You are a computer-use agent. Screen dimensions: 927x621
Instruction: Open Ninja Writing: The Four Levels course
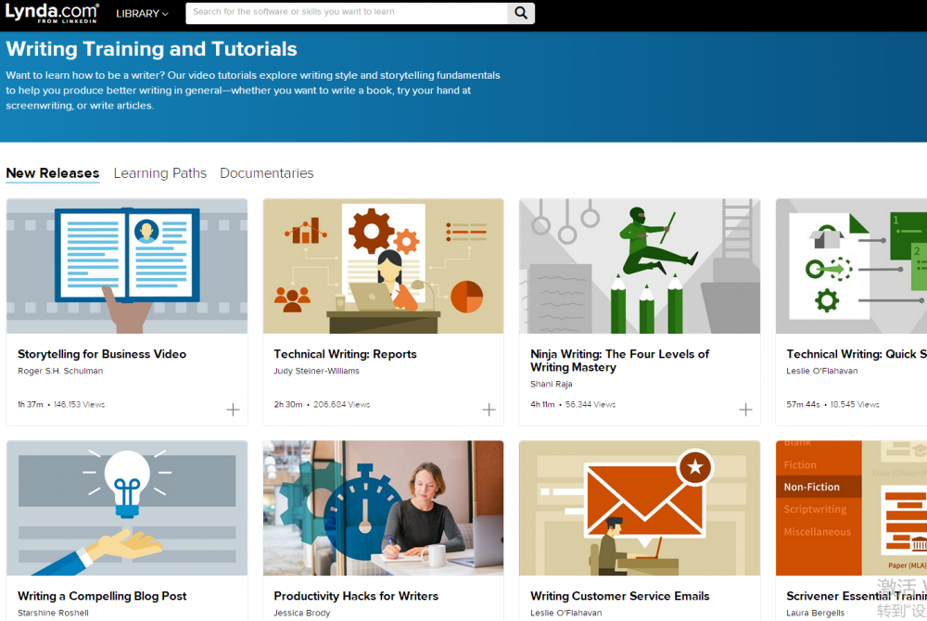619,361
